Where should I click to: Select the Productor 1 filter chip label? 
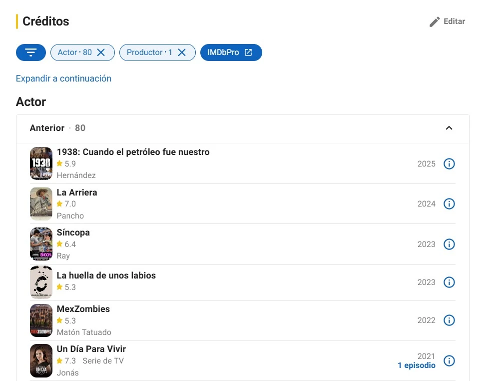[149, 52]
